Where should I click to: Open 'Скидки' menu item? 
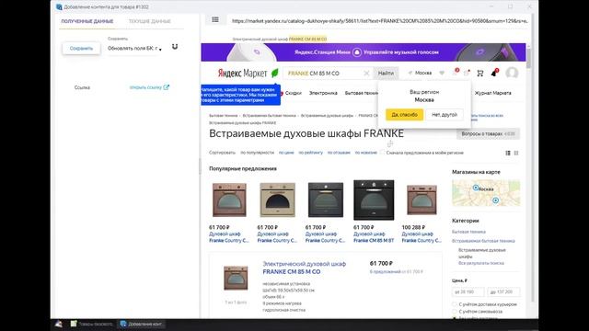coord(293,93)
